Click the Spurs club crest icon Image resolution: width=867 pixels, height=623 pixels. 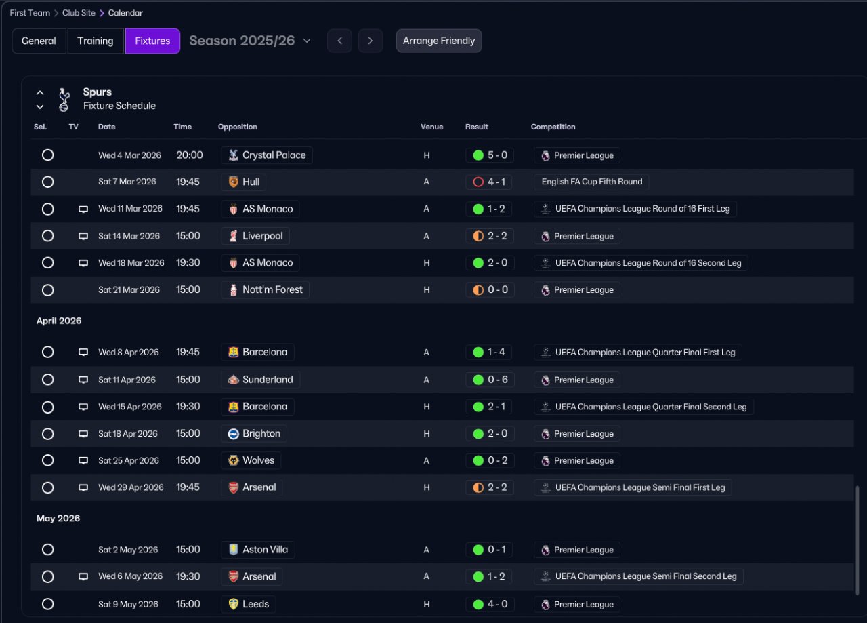64,100
